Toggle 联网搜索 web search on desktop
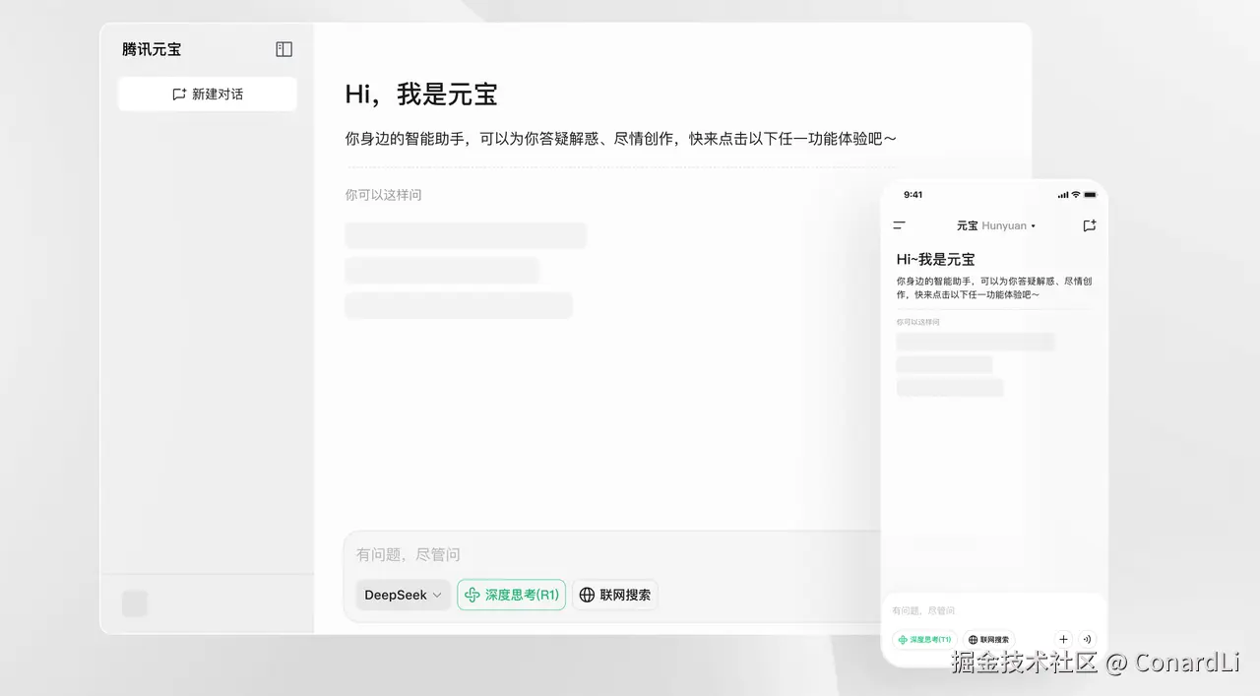 pos(615,595)
